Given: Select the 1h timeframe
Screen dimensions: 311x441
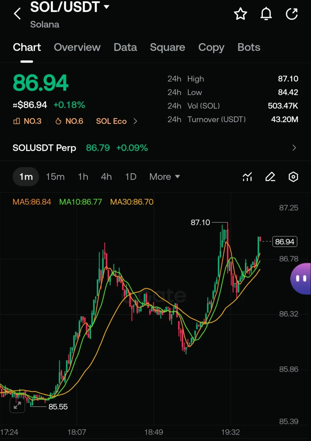Looking at the screenshot, I should click(83, 177).
